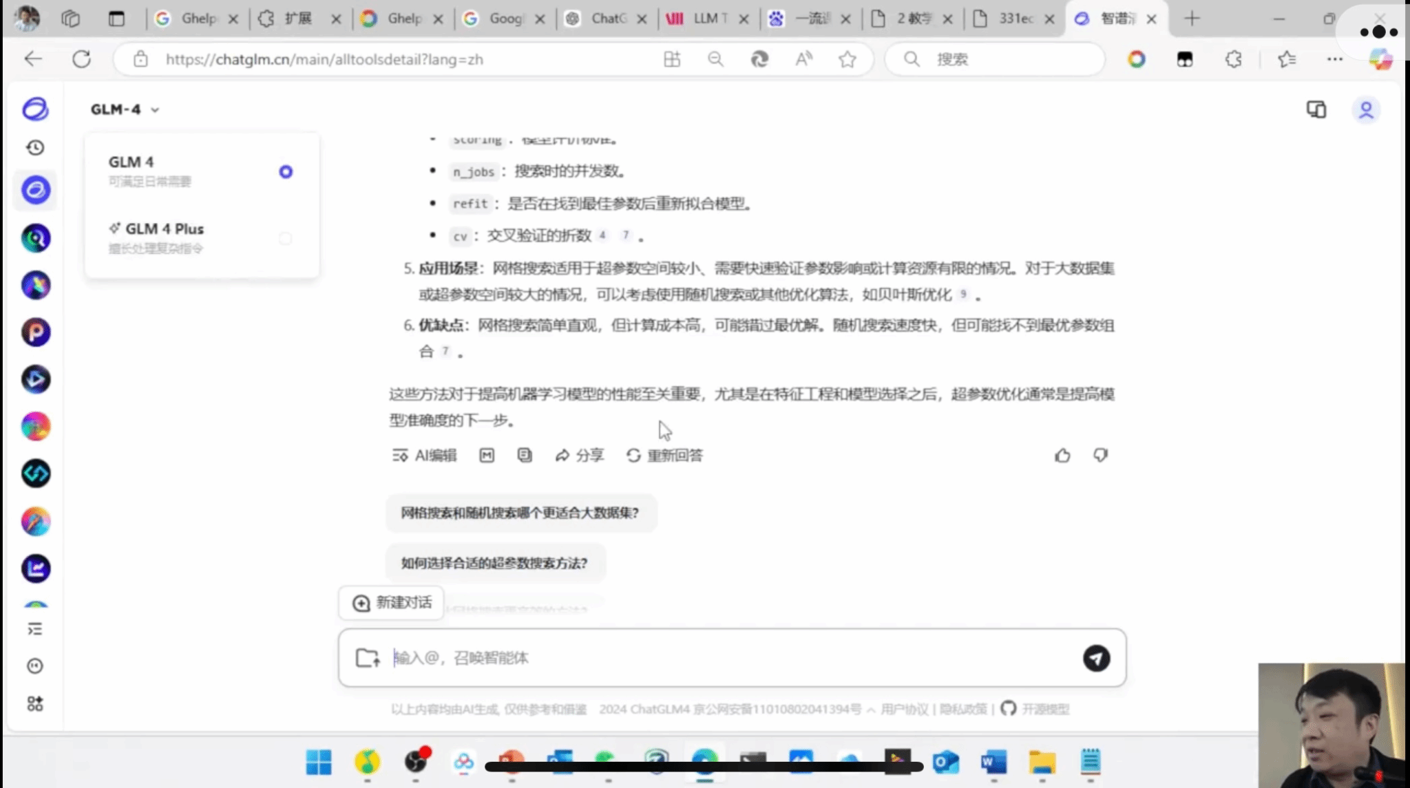Expand the GLM-4 model dropdown
1410x788 pixels.
tap(125, 110)
